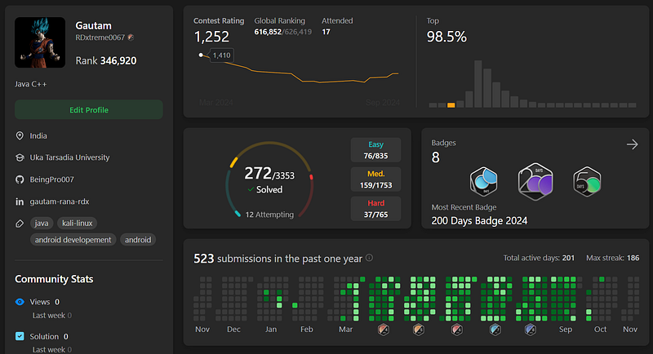Screen dimensions: 653x354
Task: Click the Community Stats heading
Action: pos(54,279)
